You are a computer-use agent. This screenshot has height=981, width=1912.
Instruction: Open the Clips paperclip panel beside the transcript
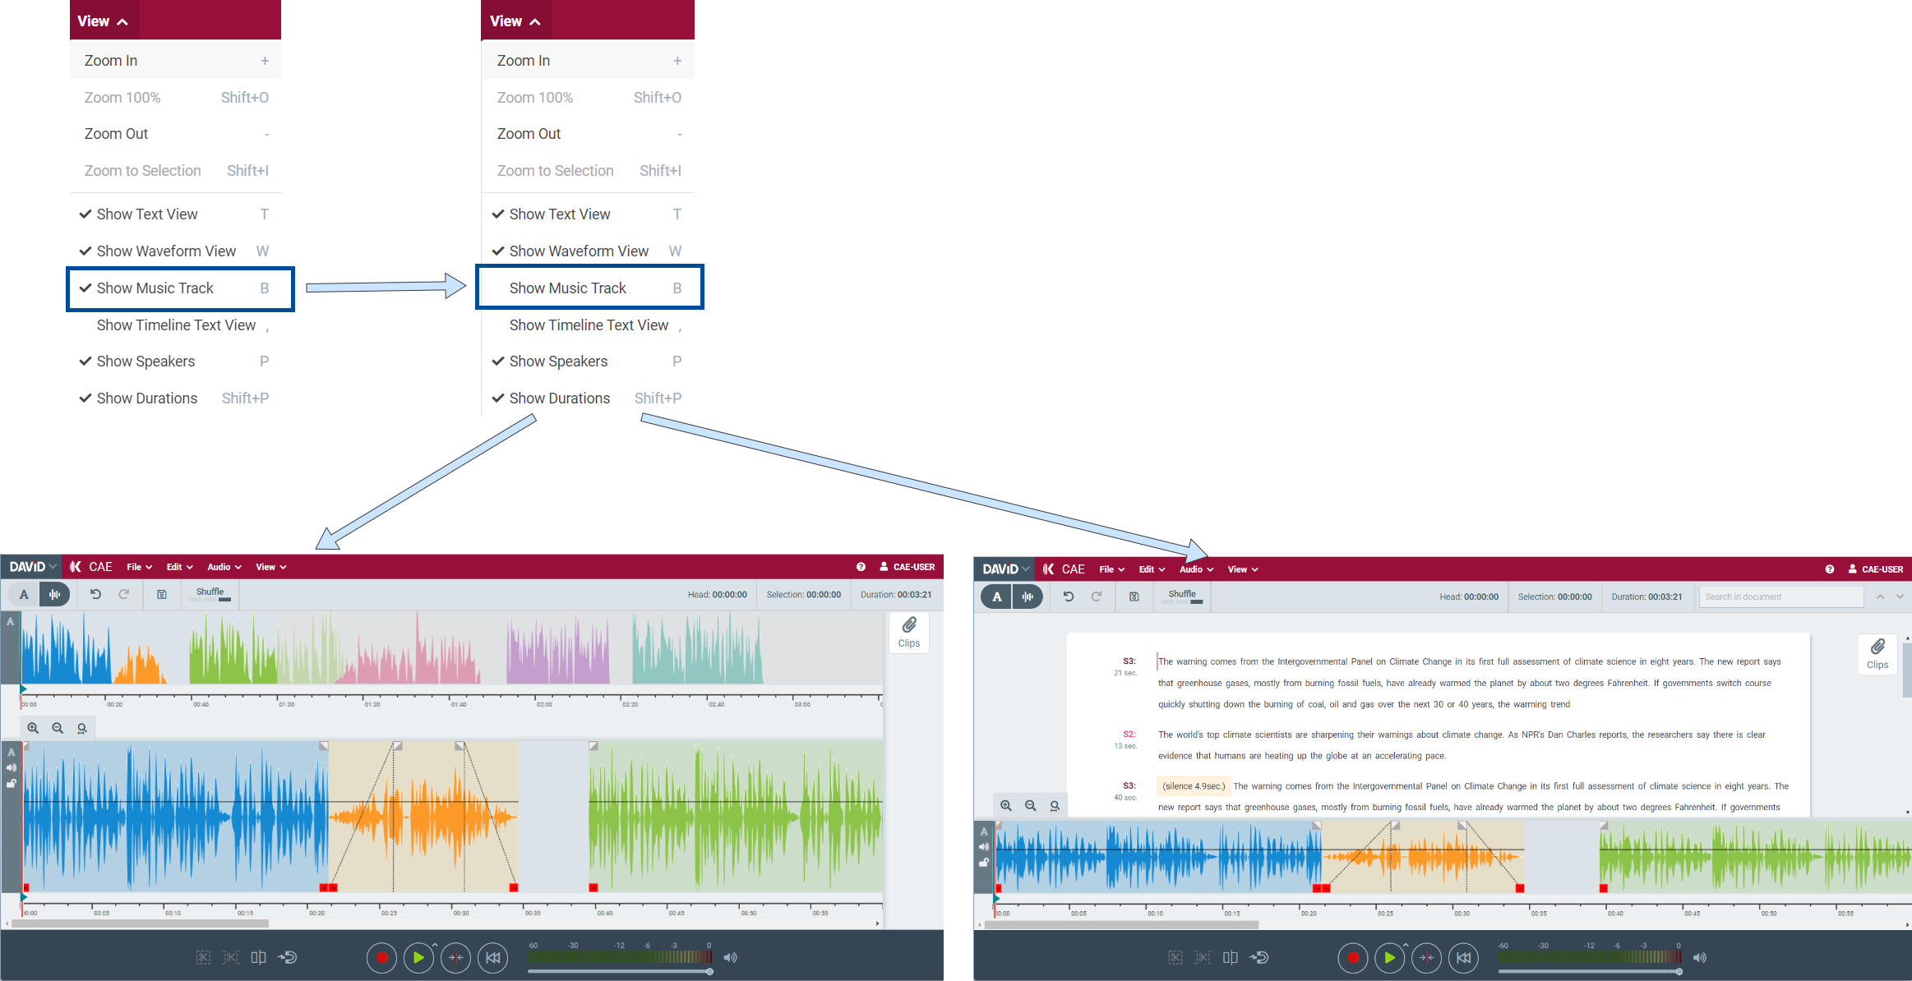tap(1877, 654)
